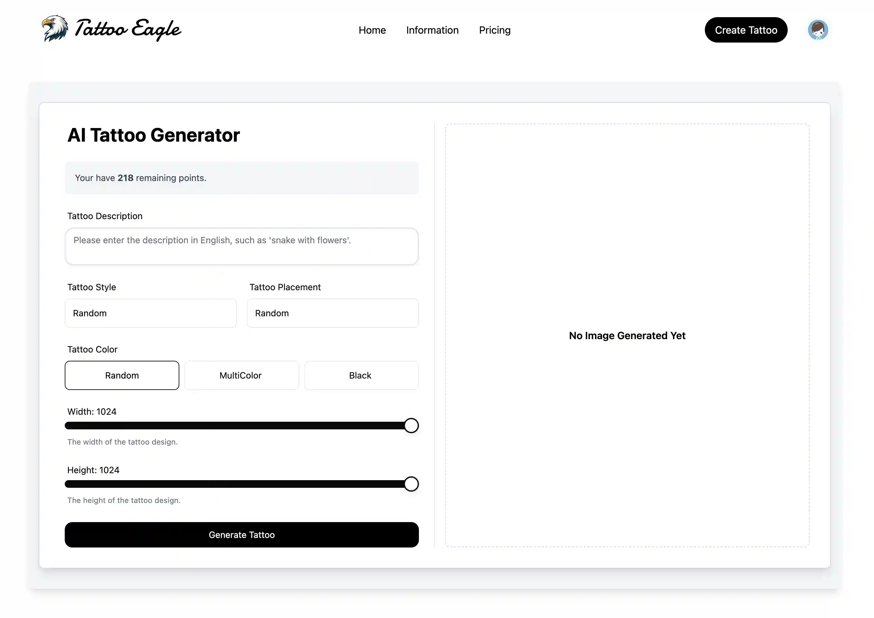
Task: Drag the Width slider to adjust size
Action: tap(412, 425)
